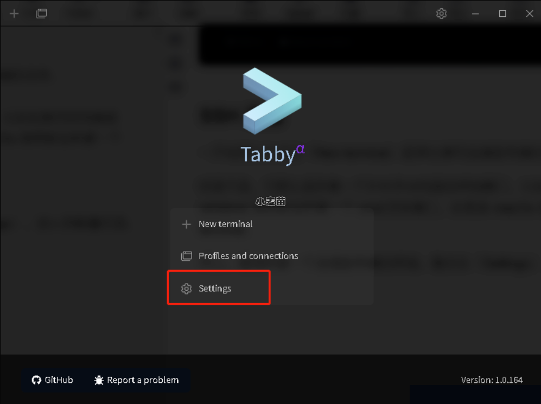Click the GitHub octocat icon
This screenshot has height=404, width=541.
click(x=36, y=380)
